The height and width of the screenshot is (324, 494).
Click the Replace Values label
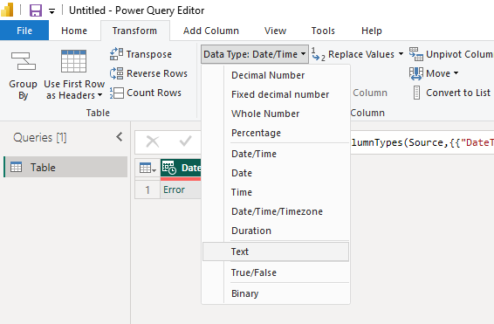click(x=361, y=54)
